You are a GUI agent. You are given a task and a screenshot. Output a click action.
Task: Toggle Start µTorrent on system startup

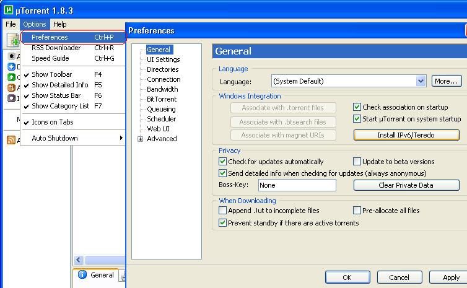pyautogui.click(x=357, y=119)
